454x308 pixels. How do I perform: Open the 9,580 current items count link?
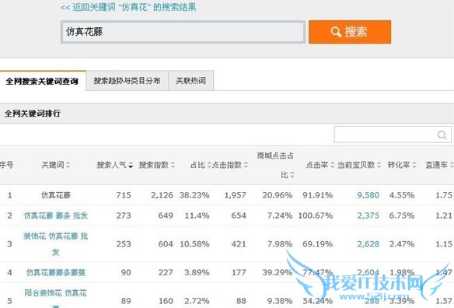coord(368,195)
